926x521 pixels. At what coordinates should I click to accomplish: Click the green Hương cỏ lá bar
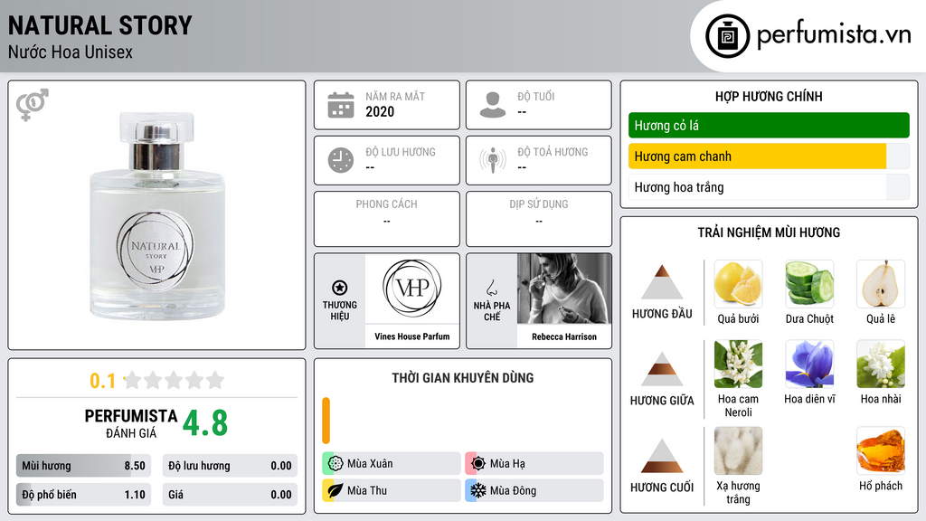(x=769, y=125)
